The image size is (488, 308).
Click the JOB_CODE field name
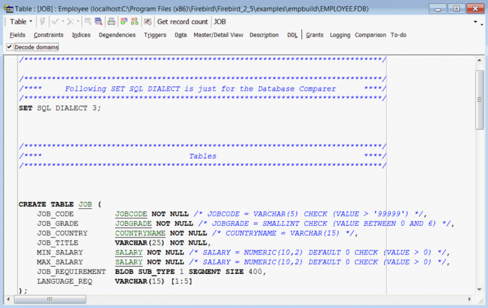[x=56, y=214]
